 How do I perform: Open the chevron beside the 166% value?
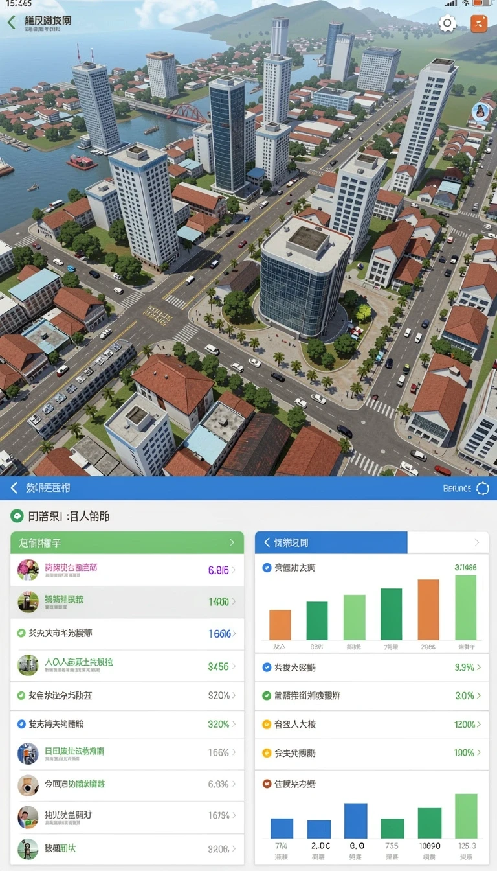234,752
